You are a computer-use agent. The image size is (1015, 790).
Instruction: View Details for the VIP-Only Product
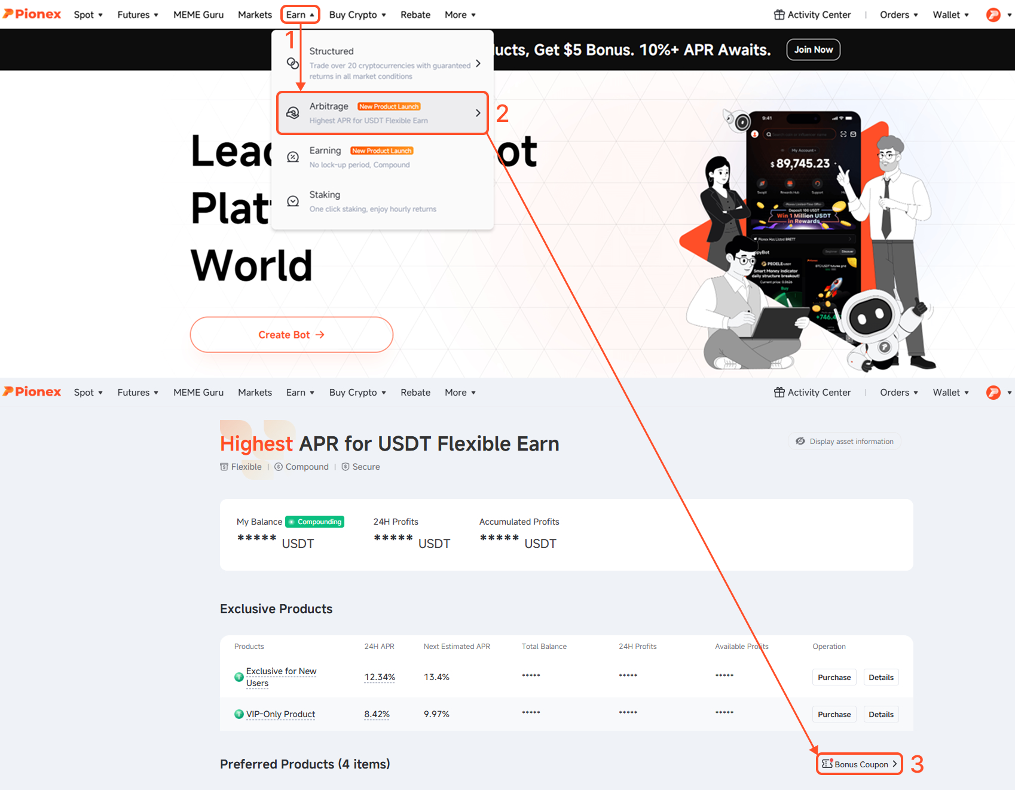(x=881, y=714)
